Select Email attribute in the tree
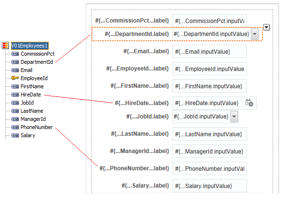 click(x=26, y=70)
